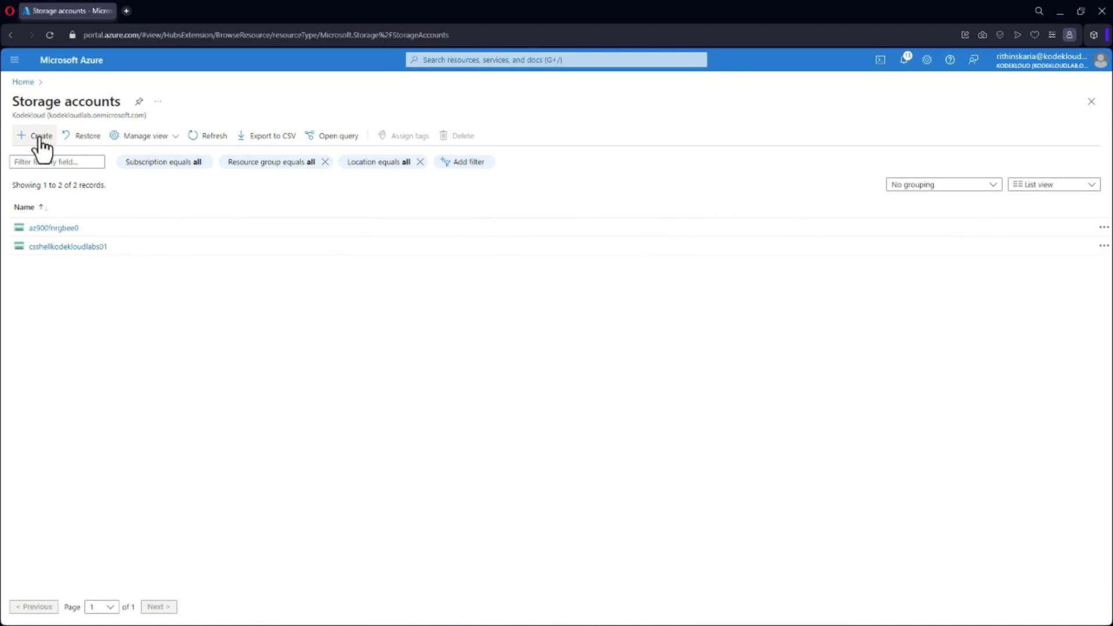This screenshot has height=626, width=1113.
Task: Click the Add filter button
Action: pyautogui.click(x=463, y=162)
